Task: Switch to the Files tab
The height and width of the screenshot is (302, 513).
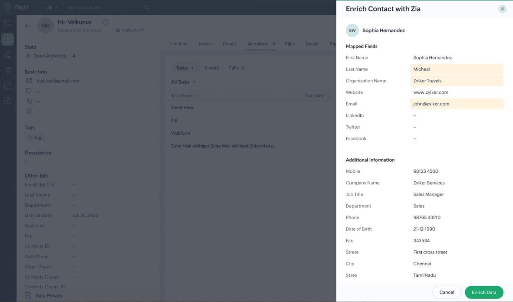Action: [x=290, y=43]
